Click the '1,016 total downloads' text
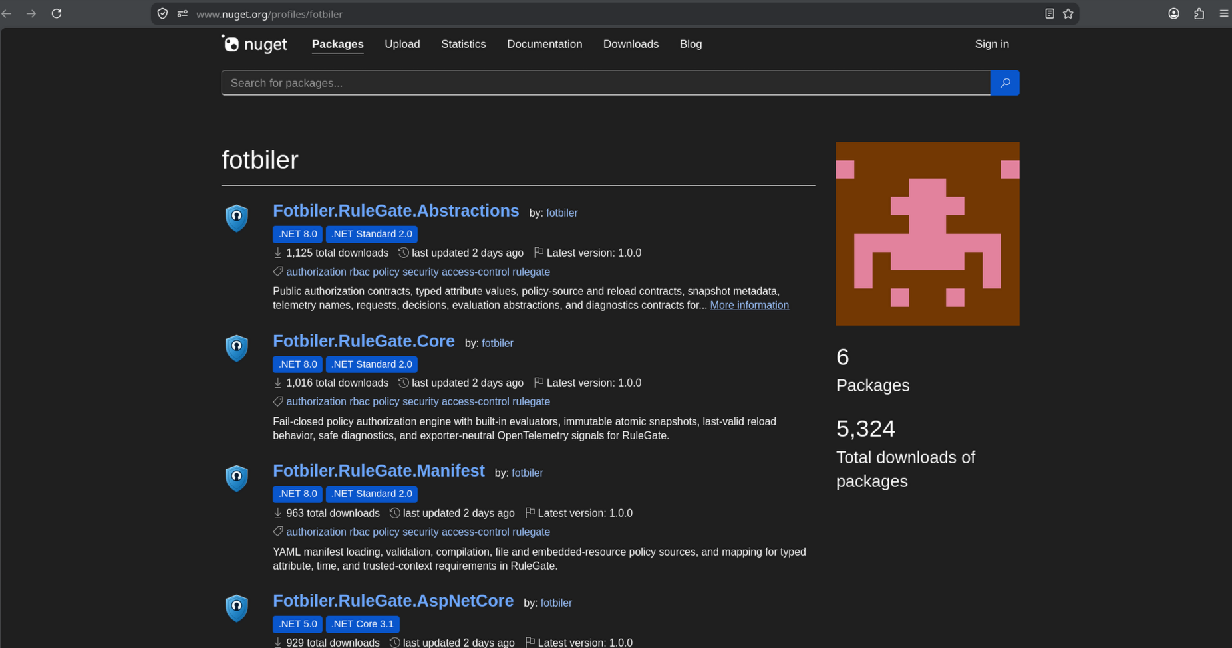This screenshot has height=648, width=1232. coord(337,383)
